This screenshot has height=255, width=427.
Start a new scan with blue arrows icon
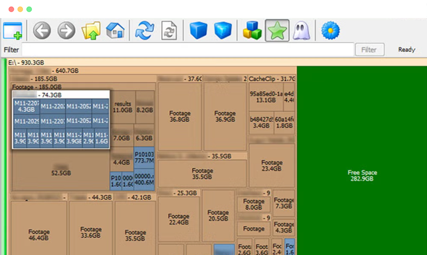[144, 31]
